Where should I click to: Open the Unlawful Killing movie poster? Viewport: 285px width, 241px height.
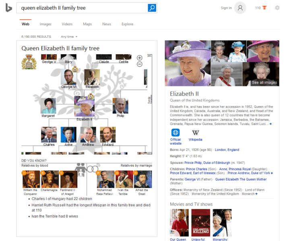tap(200, 223)
